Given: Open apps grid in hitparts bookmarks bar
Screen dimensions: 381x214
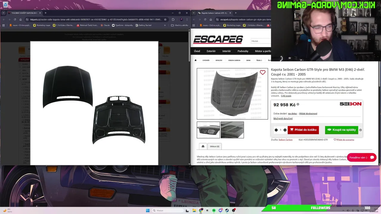Looking at the screenshot, I should tap(4, 25).
